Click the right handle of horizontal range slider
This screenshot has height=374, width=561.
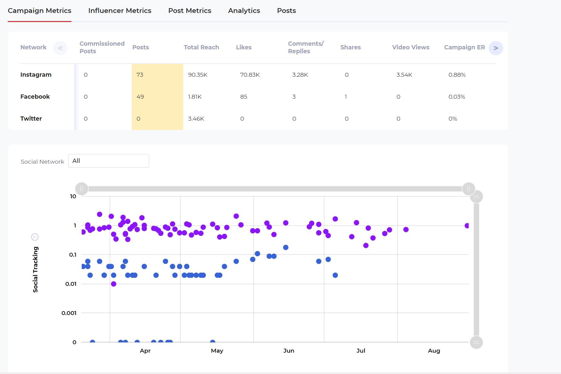(x=468, y=189)
